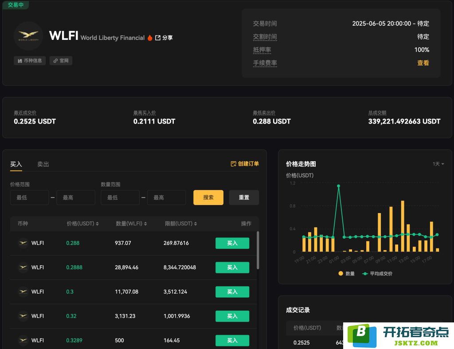
Task: Click the yellow 搜索 search button
Action: (x=208, y=198)
